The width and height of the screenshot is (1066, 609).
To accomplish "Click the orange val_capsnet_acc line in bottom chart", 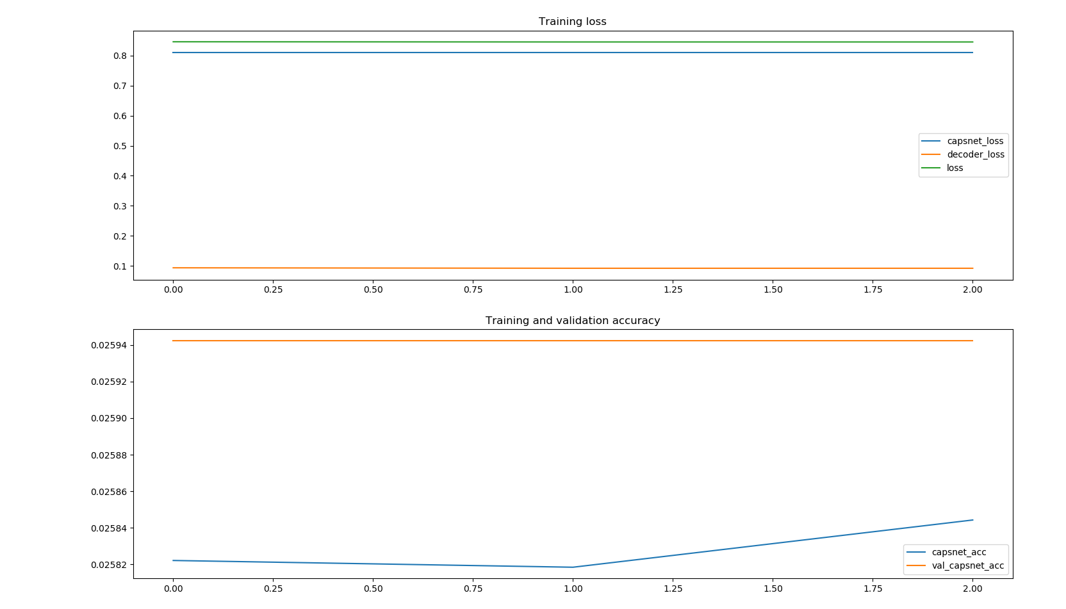I will pyautogui.click(x=572, y=341).
